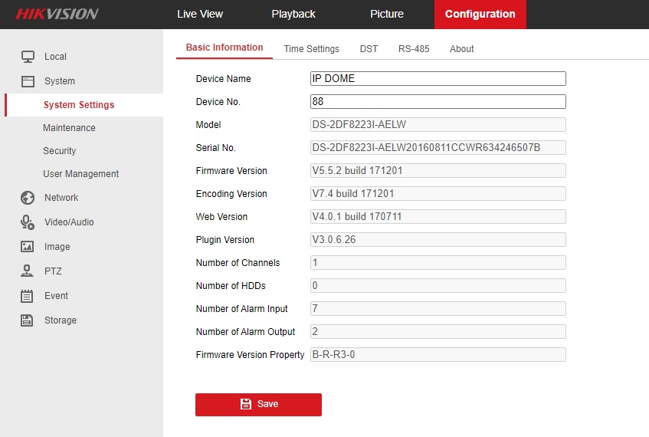Click the Image picture icon
This screenshot has width=649, height=437.
[x=28, y=247]
